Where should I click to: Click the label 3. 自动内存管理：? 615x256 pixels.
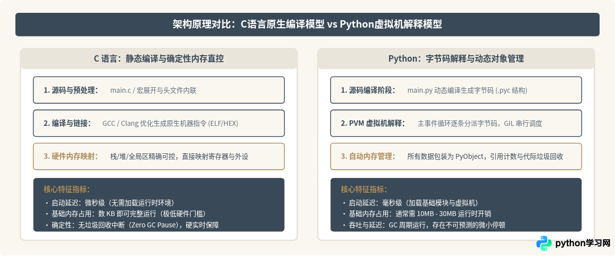pos(368,156)
